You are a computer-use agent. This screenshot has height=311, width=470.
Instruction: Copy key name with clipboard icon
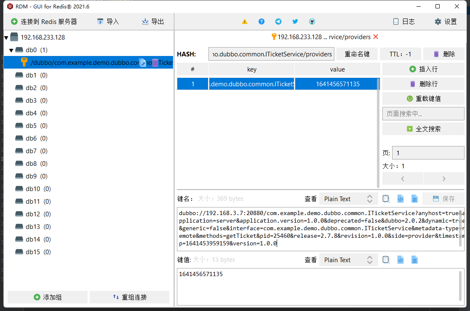click(x=386, y=199)
